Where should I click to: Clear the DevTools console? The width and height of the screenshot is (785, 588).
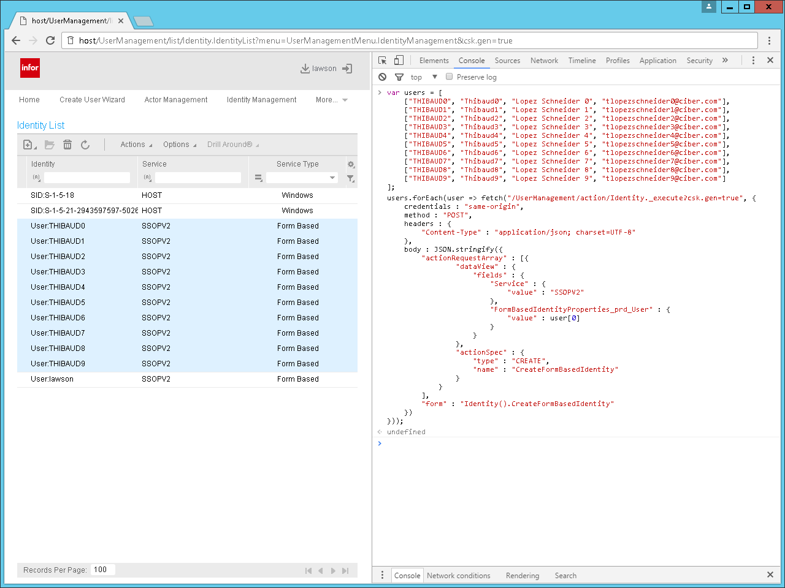[383, 77]
